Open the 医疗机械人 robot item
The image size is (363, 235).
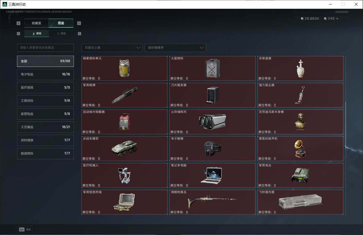click(x=124, y=175)
